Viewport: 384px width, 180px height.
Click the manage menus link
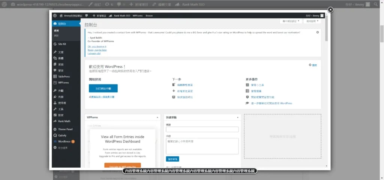click(x=256, y=91)
